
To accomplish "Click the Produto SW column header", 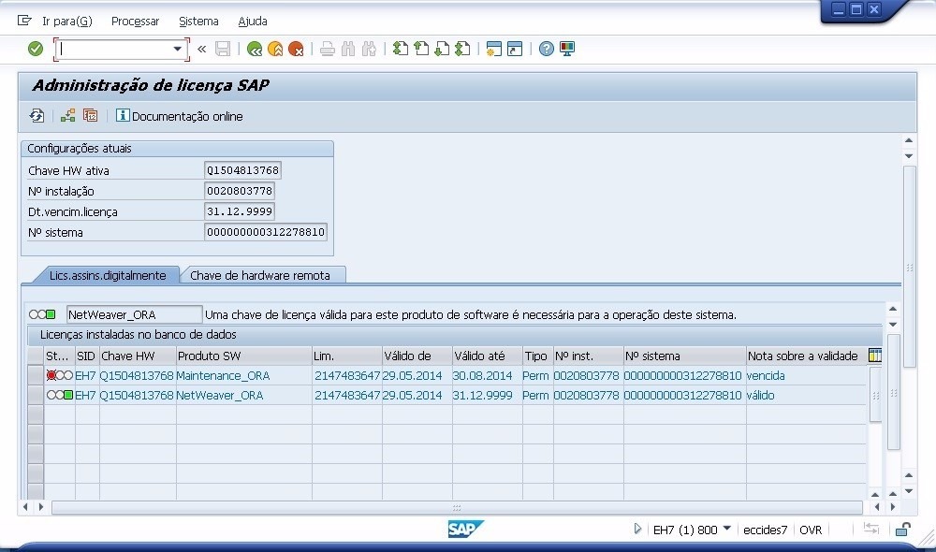I will point(244,356).
